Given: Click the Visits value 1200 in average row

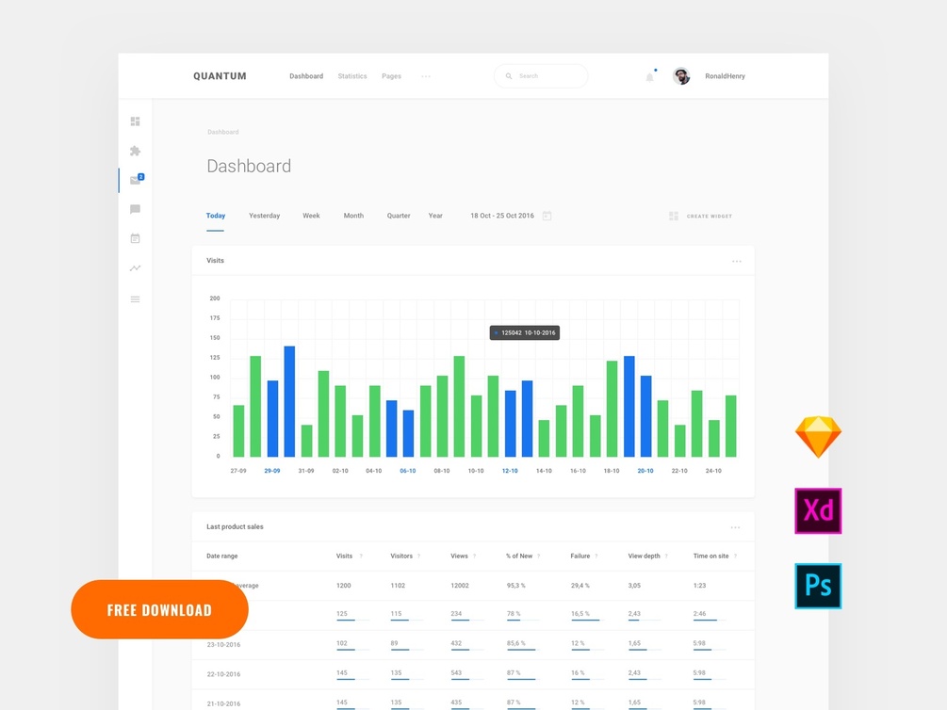Looking at the screenshot, I should point(344,586).
